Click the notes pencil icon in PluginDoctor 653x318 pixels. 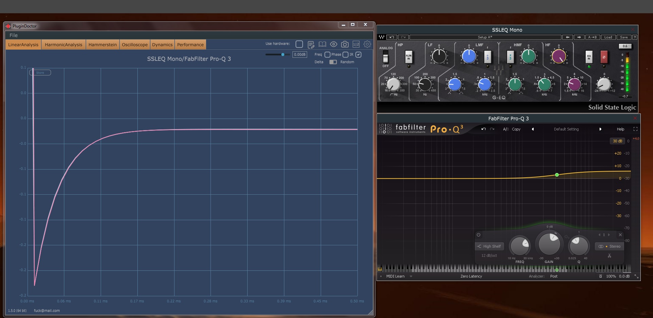(x=311, y=45)
